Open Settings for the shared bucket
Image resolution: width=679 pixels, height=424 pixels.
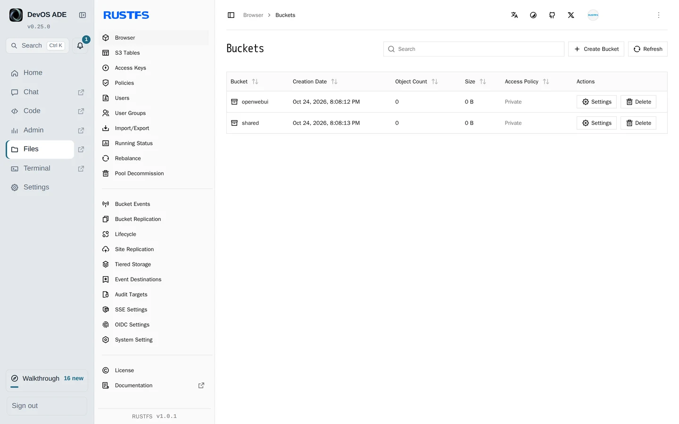pos(596,123)
